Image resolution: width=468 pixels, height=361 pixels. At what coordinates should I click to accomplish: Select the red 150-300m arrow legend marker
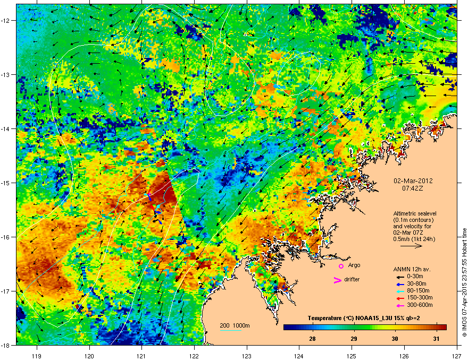coord(399,298)
